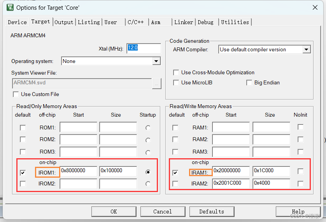This screenshot has width=326, height=222.
Task: Check the RAM2 default checkbox
Action: [x=175, y=139]
